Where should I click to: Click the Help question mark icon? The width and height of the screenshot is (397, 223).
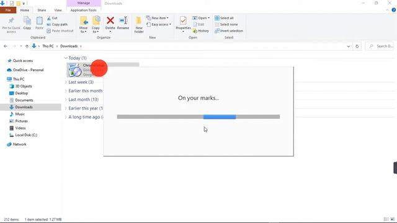coord(394,10)
